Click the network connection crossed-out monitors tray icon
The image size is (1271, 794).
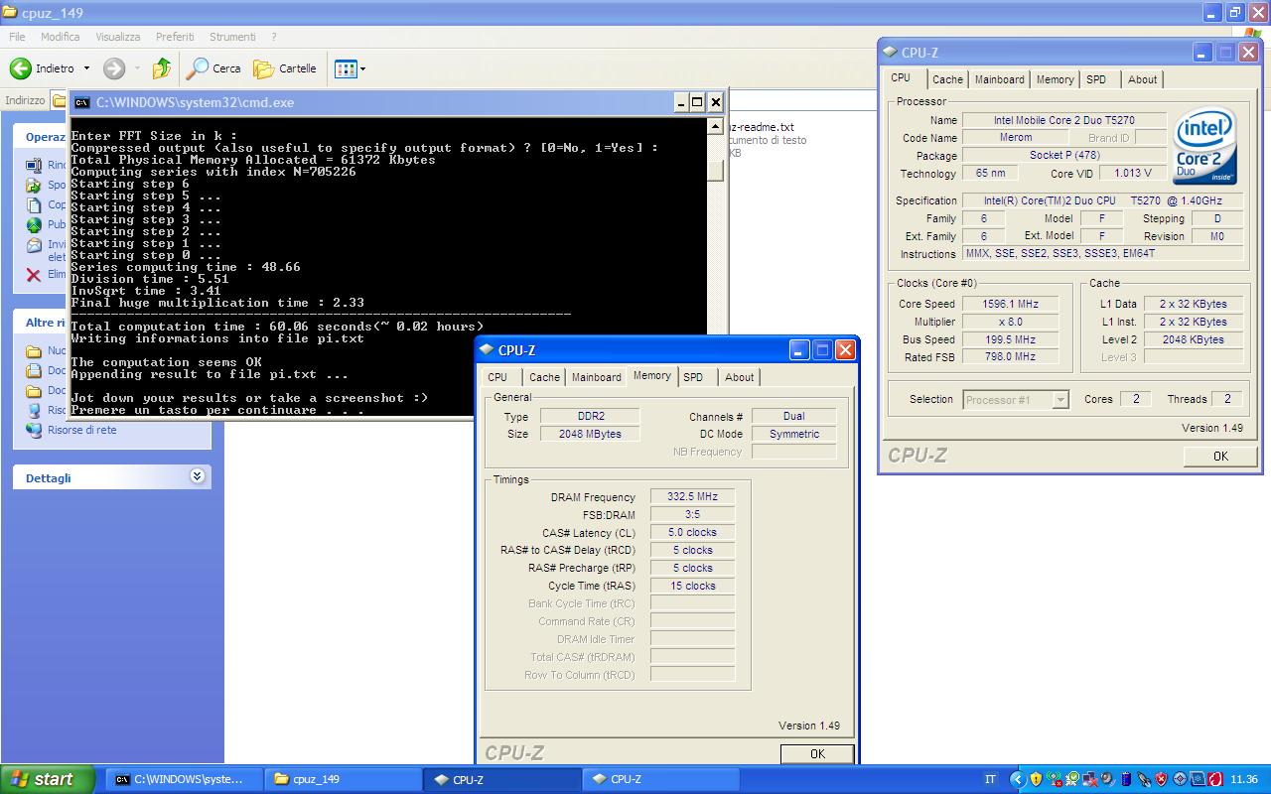point(1090,779)
